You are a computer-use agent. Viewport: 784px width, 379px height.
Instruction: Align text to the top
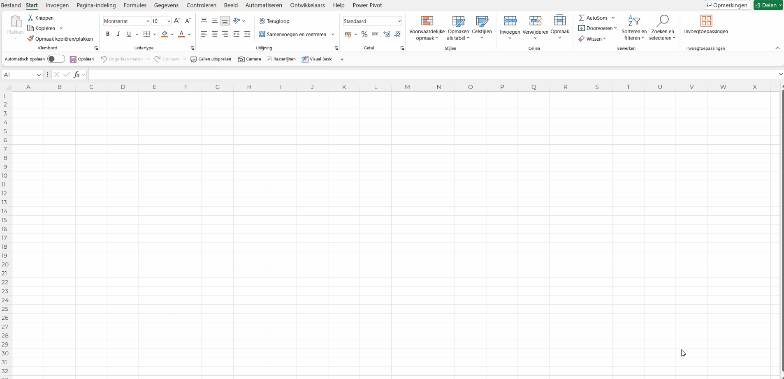(204, 21)
